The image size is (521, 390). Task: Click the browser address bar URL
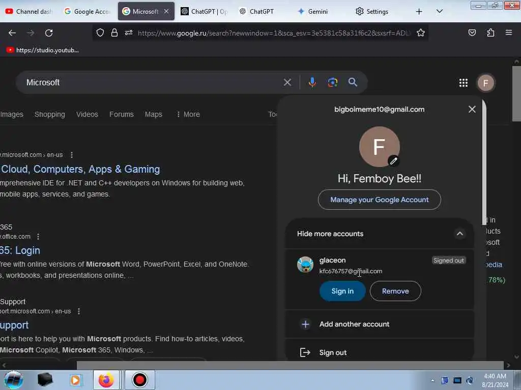tap(274, 33)
